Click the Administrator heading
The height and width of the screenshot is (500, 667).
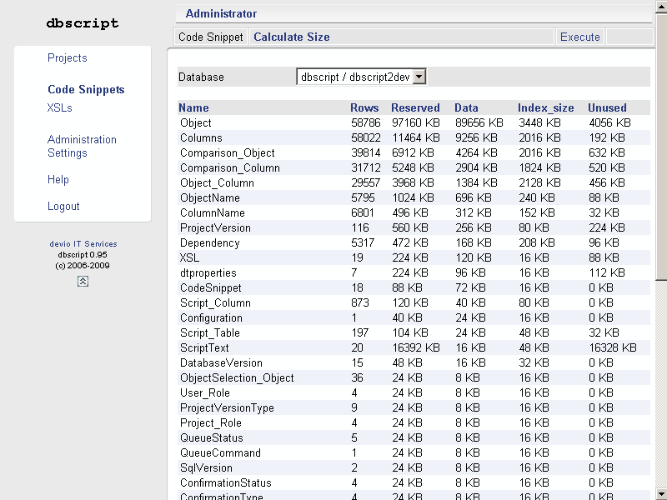221,13
